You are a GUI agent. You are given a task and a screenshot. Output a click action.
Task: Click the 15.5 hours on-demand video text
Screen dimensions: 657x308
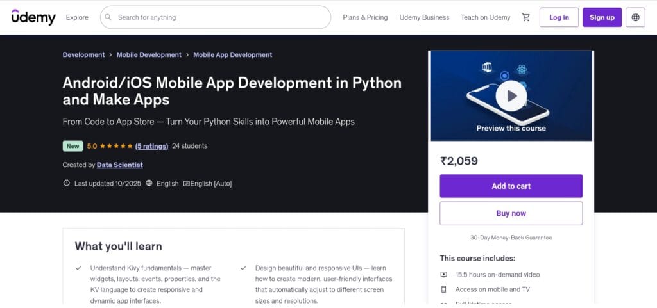point(497,275)
